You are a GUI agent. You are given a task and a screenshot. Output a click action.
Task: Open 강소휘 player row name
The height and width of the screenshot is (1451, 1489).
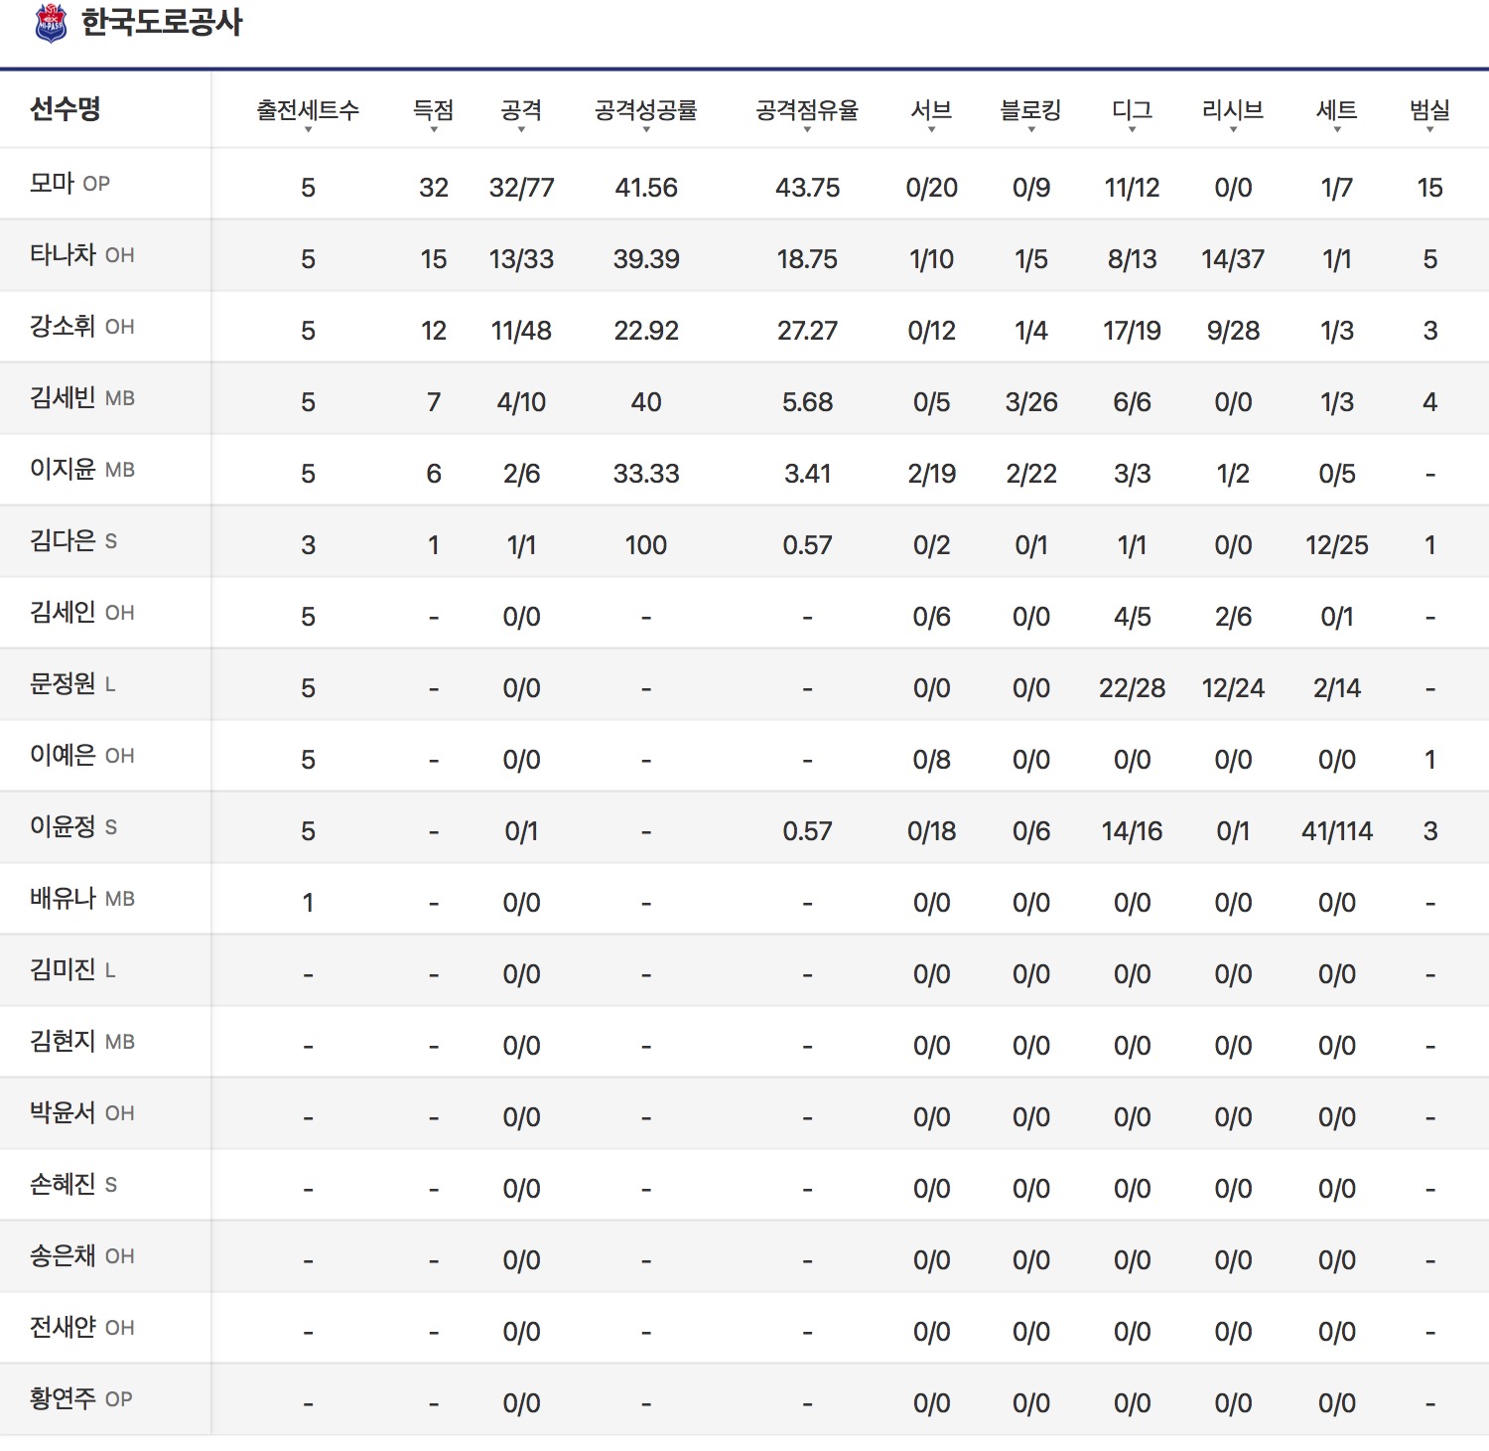pyautogui.click(x=63, y=327)
